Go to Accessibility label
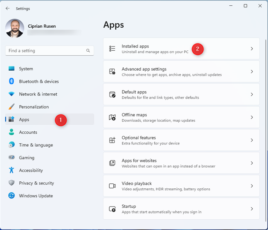Screen dimensions: 268x230 tap(31, 170)
